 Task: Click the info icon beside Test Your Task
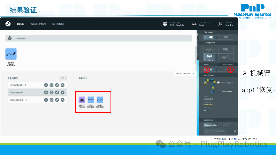click(235, 131)
